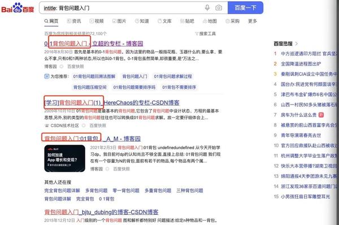The width and height of the screenshot is (339, 225).
Task: Click related search 多背包问题
Action: click(97, 191)
